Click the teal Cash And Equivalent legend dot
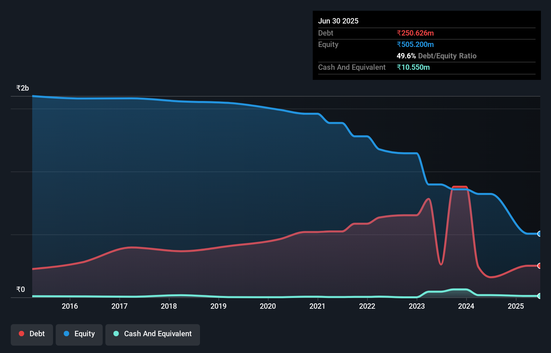 point(116,334)
